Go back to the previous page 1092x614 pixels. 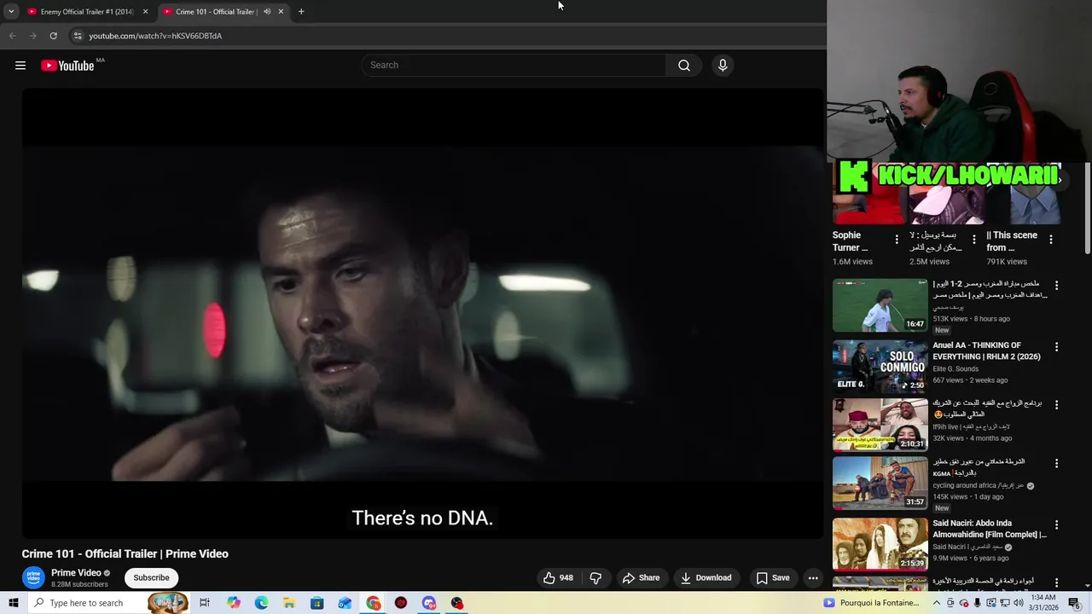click(x=13, y=36)
